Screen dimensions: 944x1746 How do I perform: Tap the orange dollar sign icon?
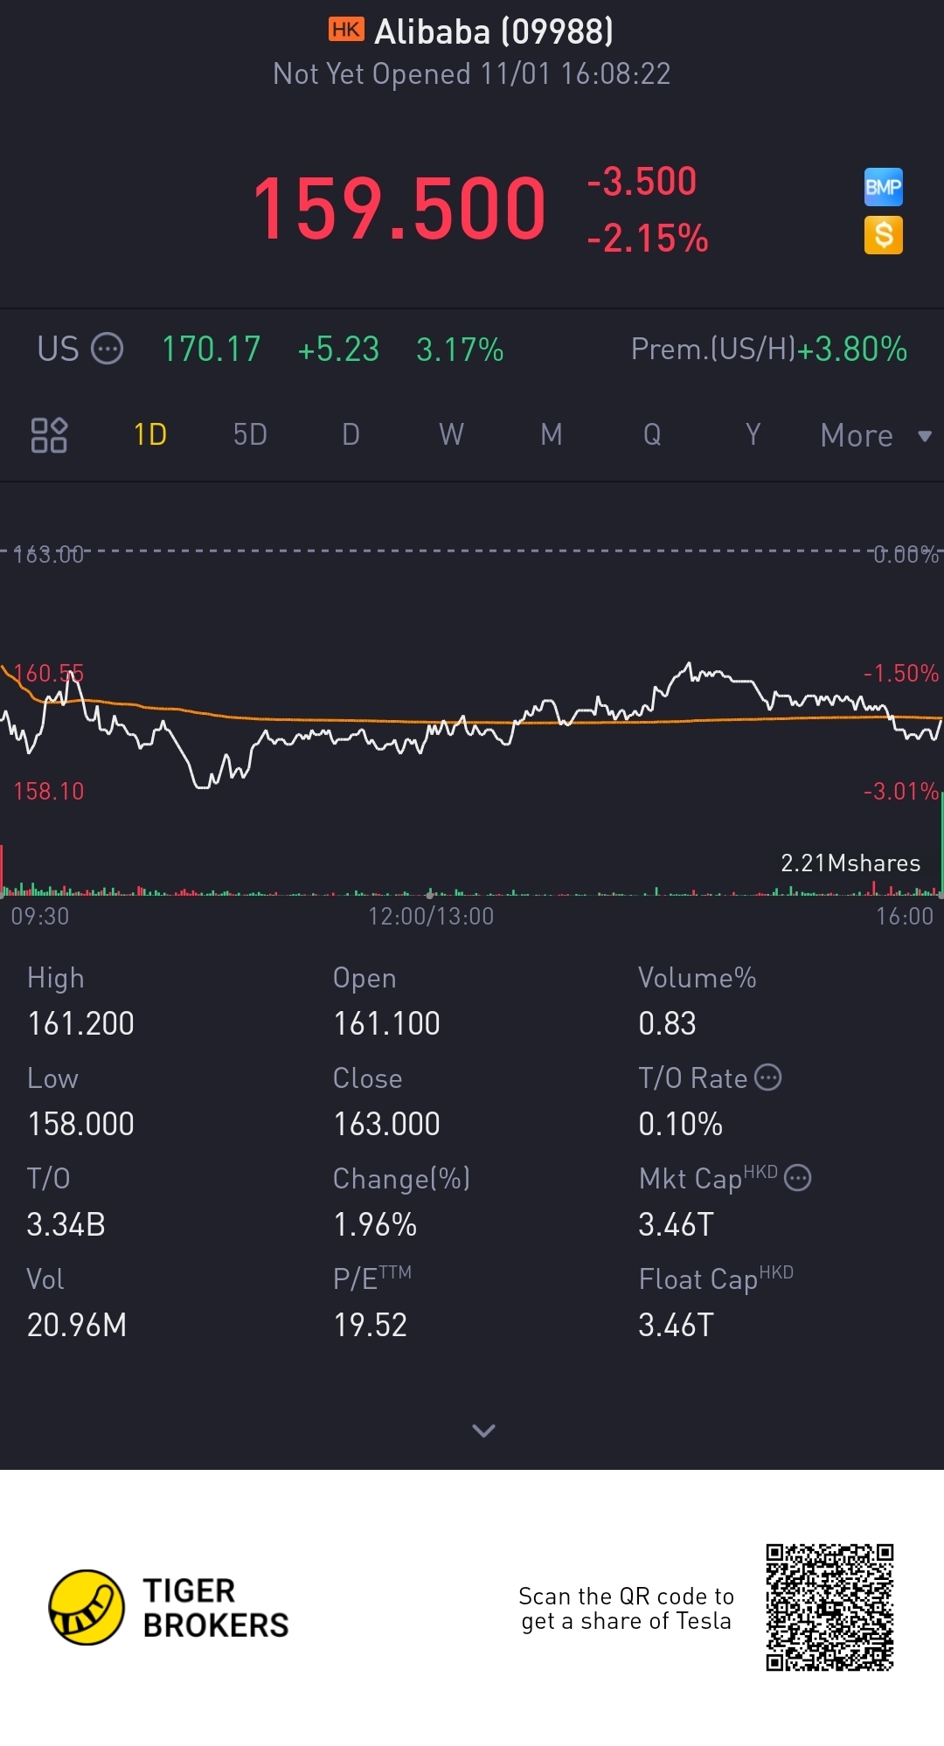[x=883, y=235]
